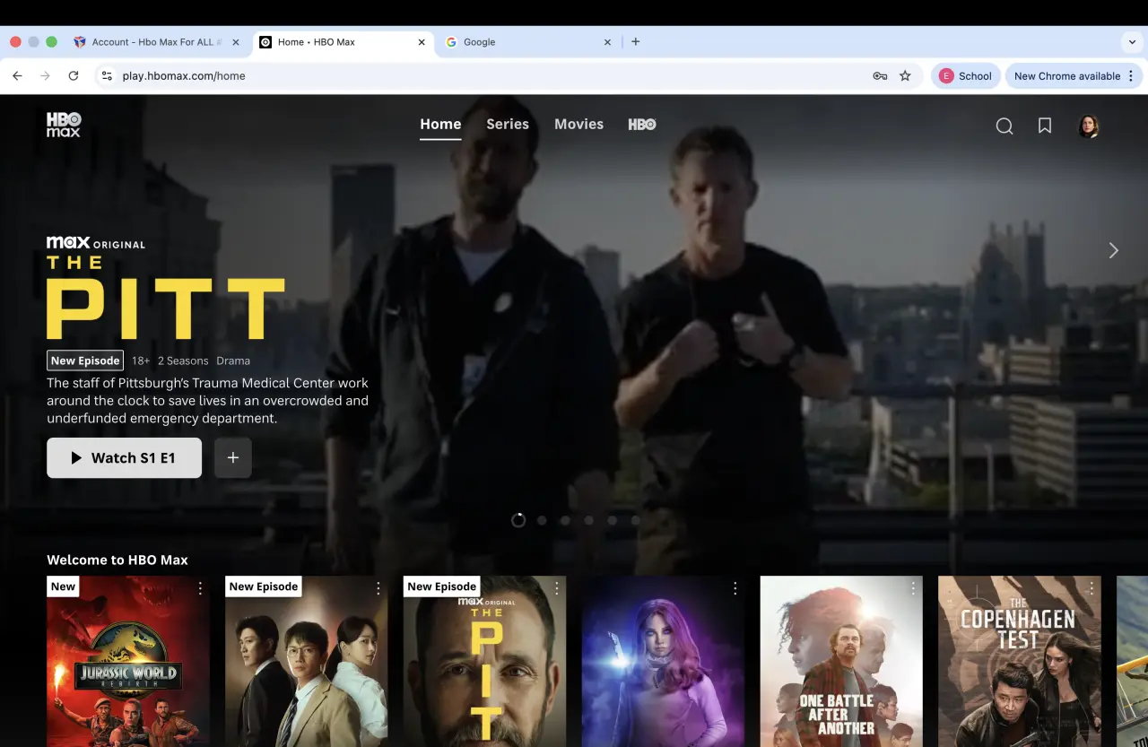This screenshot has height=747, width=1148.
Task: Expand Chrome tab search dropdown
Action: click(x=1130, y=42)
